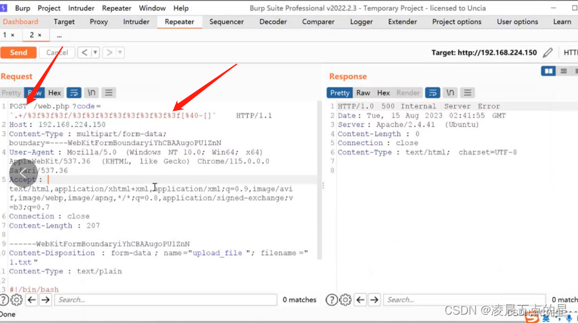The width and height of the screenshot is (578, 323).
Task: Open the Intruder menu in menu bar
Action: pos(81,8)
